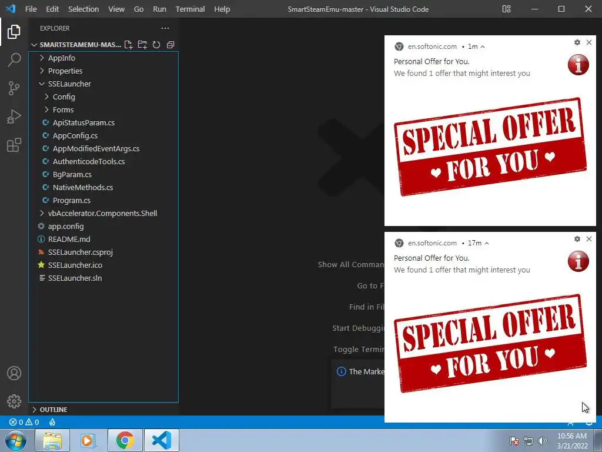The image size is (602, 452).
Task: Refresh the Explorer file tree
Action: tap(156, 45)
